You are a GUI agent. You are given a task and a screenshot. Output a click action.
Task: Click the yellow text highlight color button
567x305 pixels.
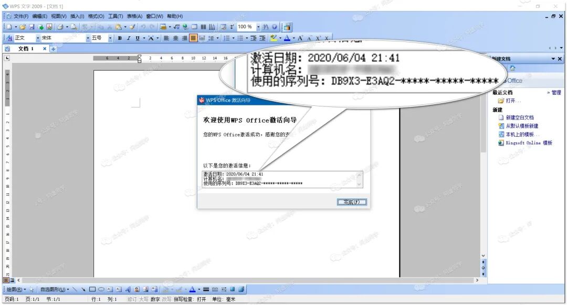pyautogui.click(x=274, y=38)
